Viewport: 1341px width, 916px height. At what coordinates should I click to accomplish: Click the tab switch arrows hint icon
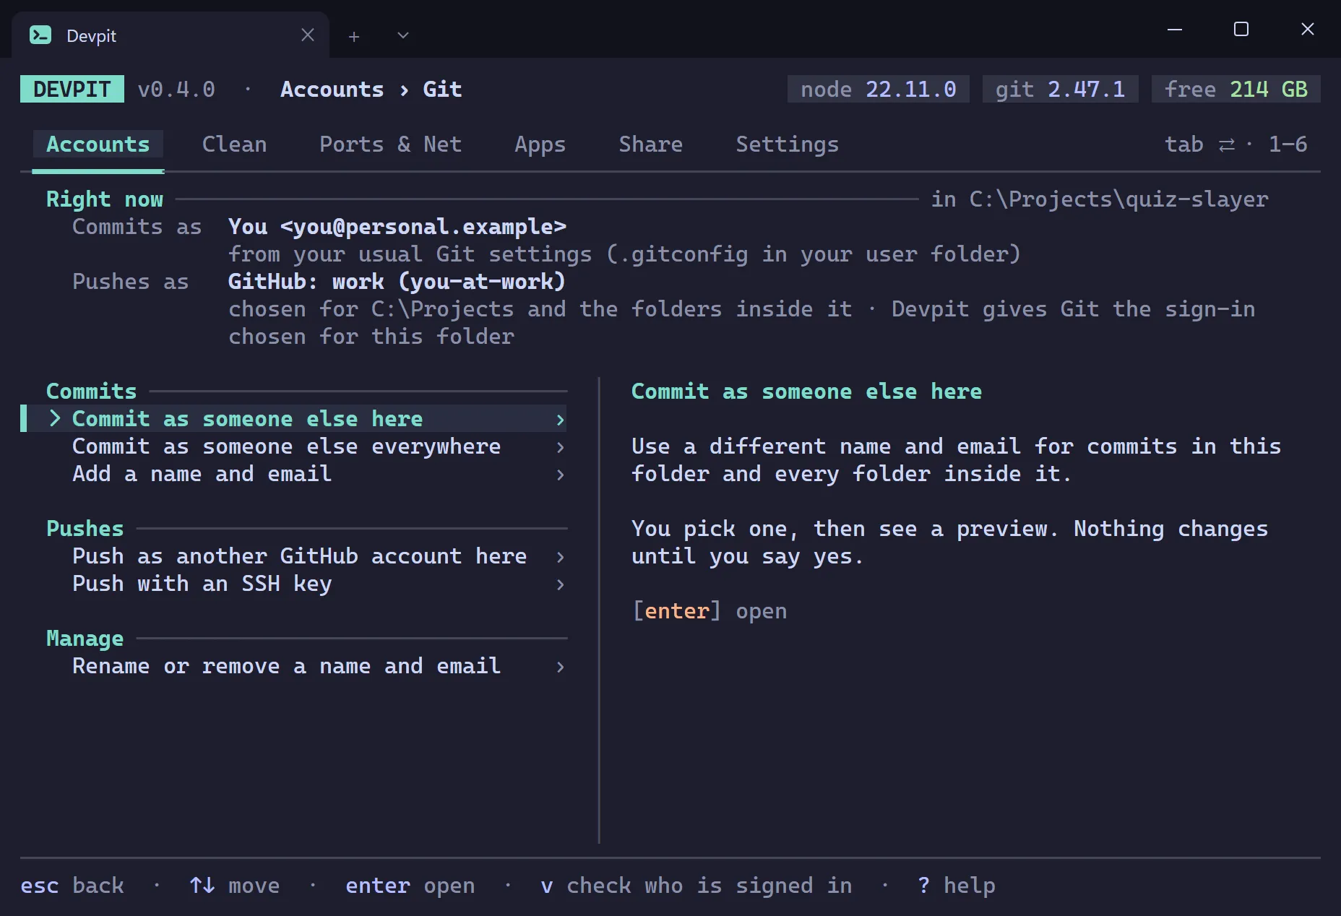(1227, 145)
